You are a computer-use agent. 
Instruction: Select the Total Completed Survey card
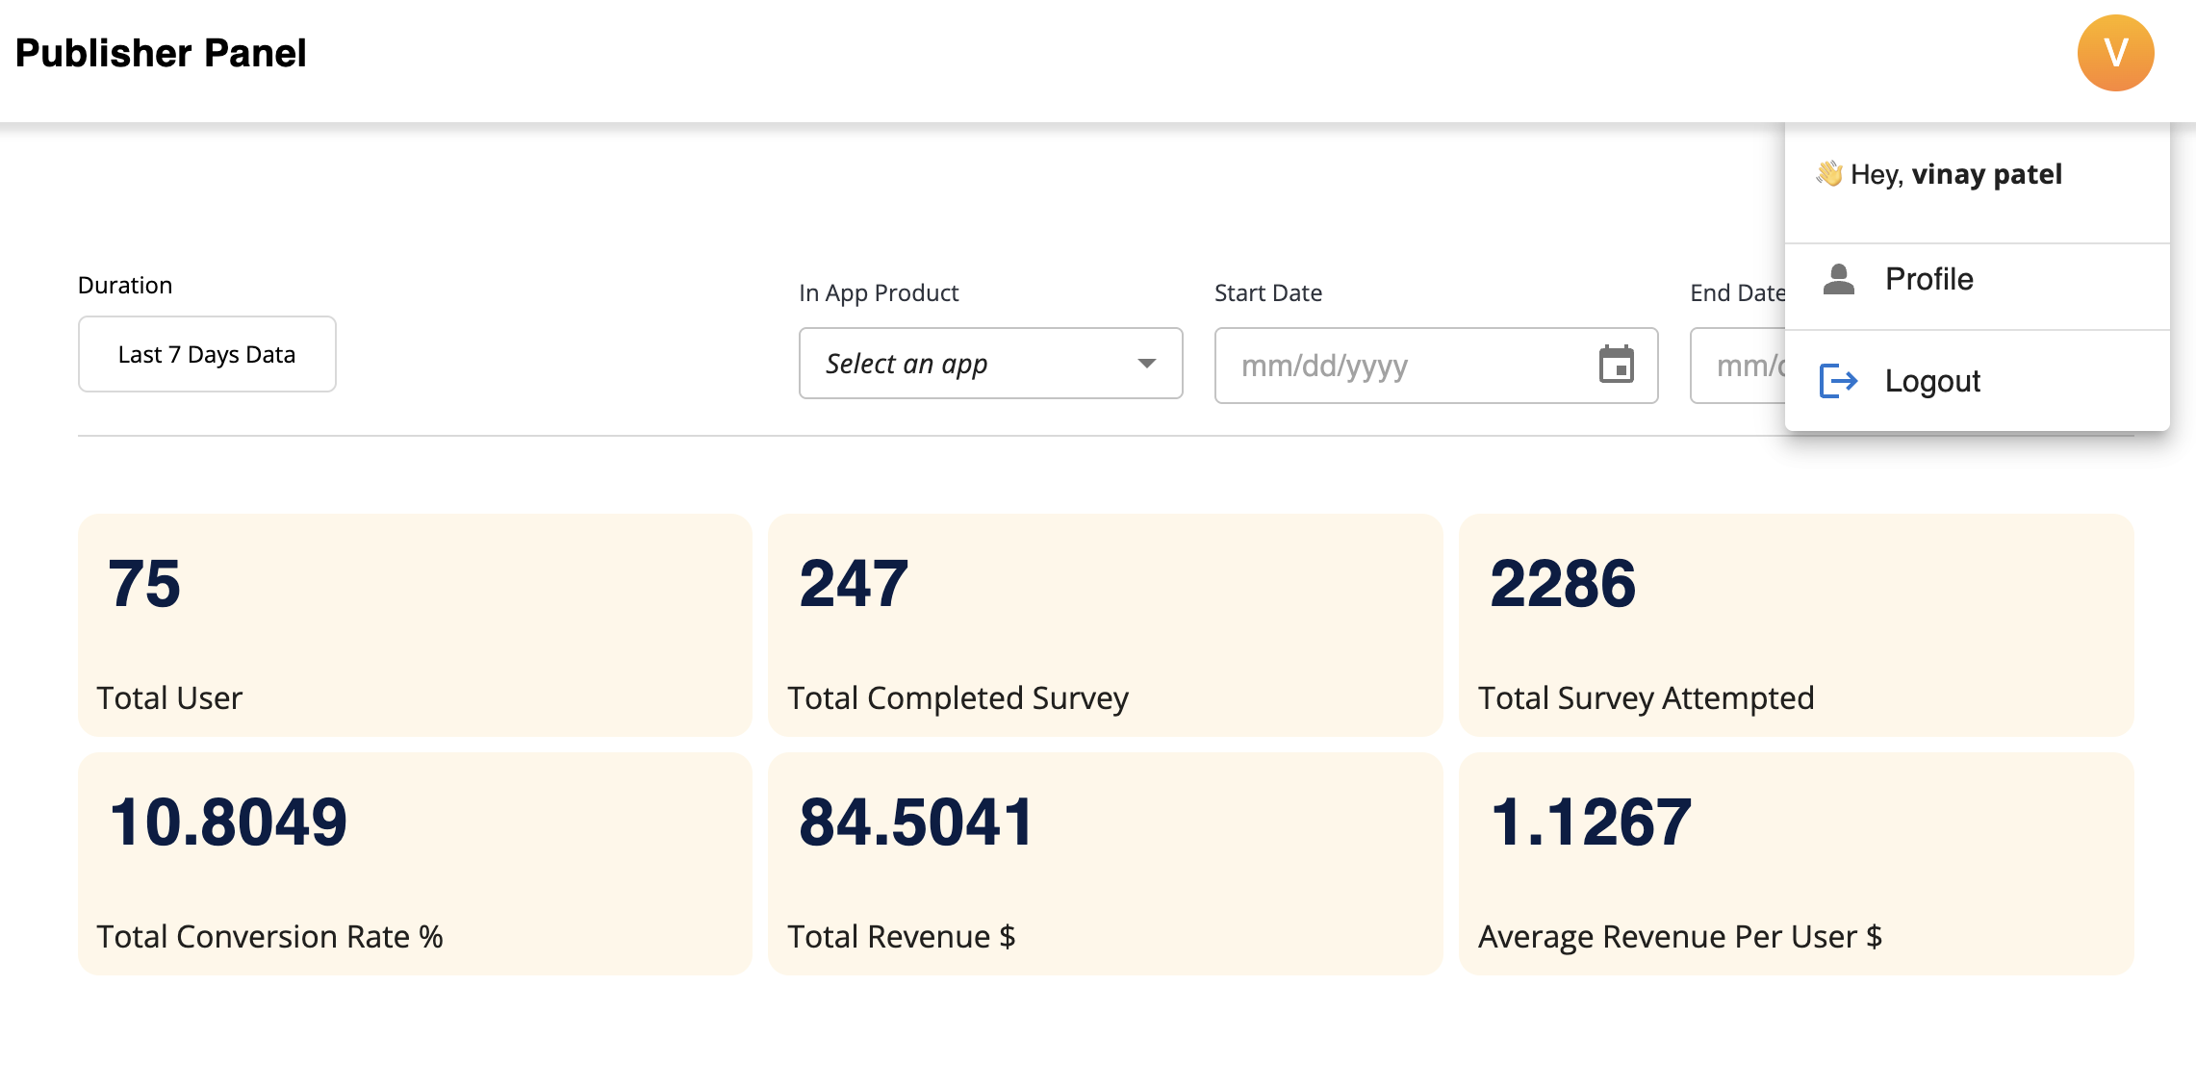(1105, 625)
